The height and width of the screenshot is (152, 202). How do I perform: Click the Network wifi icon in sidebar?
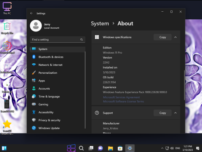coord(34,65)
